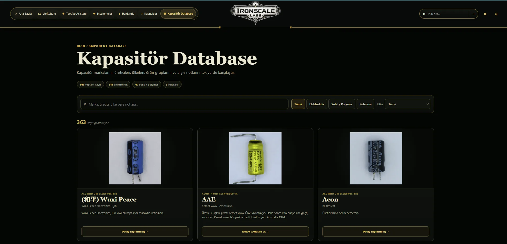This screenshot has width=507, height=244.
Task: Open the black Acon capacitor image
Action: [x=376, y=158]
